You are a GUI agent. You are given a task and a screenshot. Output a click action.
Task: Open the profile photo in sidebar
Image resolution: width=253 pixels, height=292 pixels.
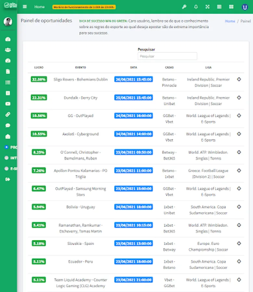[x=8, y=22]
